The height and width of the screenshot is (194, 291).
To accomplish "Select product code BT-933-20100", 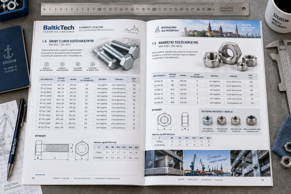I will (x=44, y=127).
